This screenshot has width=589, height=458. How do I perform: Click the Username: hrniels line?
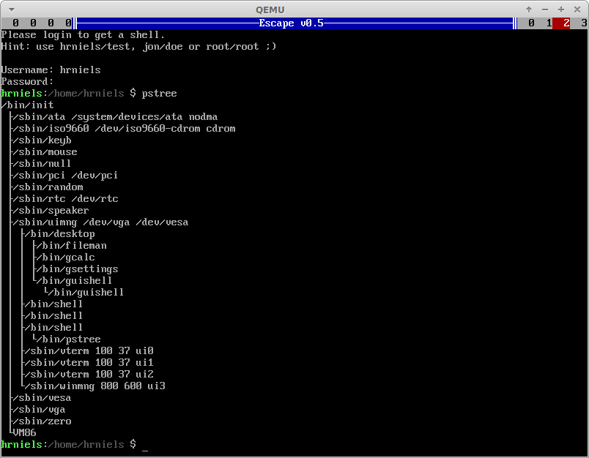(51, 70)
